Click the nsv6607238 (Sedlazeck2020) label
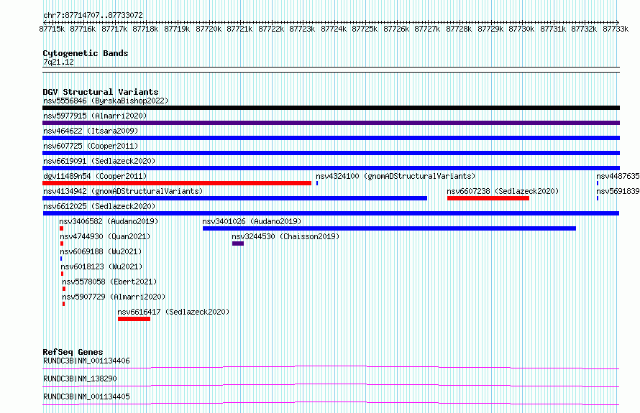 (503, 191)
